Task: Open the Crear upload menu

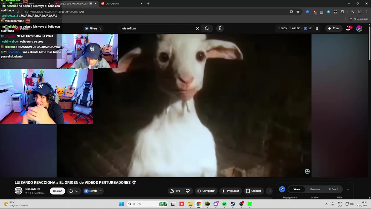Action: (x=333, y=28)
